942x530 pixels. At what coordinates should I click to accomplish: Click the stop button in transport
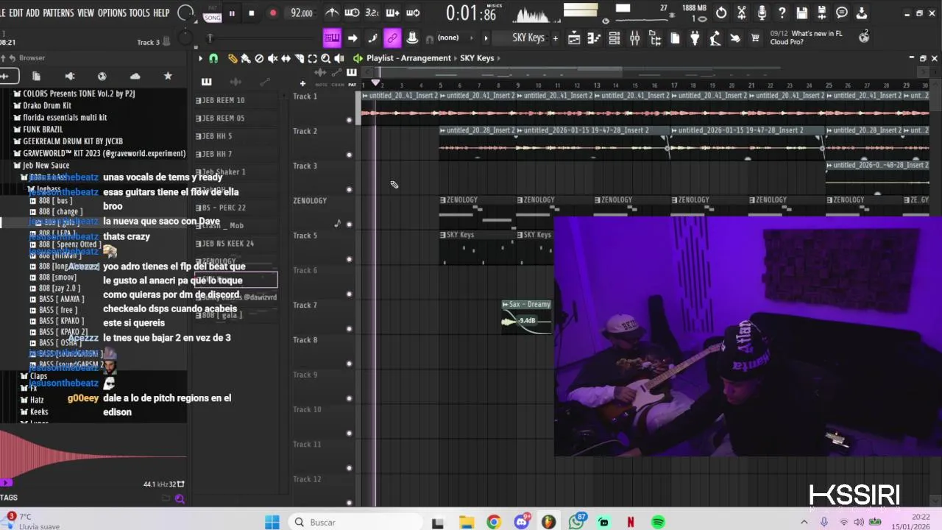[x=252, y=13]
